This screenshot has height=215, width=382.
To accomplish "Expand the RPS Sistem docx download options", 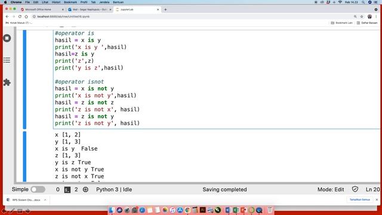I will pyautogui.click(x=45, y=200).
